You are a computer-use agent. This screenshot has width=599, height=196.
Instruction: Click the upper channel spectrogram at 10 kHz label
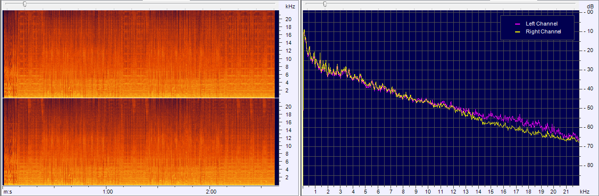click(x=289, y=59)
